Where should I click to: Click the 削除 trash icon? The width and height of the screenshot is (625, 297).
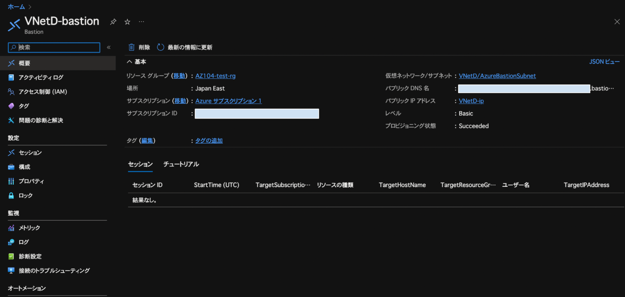tap(132, 47)
